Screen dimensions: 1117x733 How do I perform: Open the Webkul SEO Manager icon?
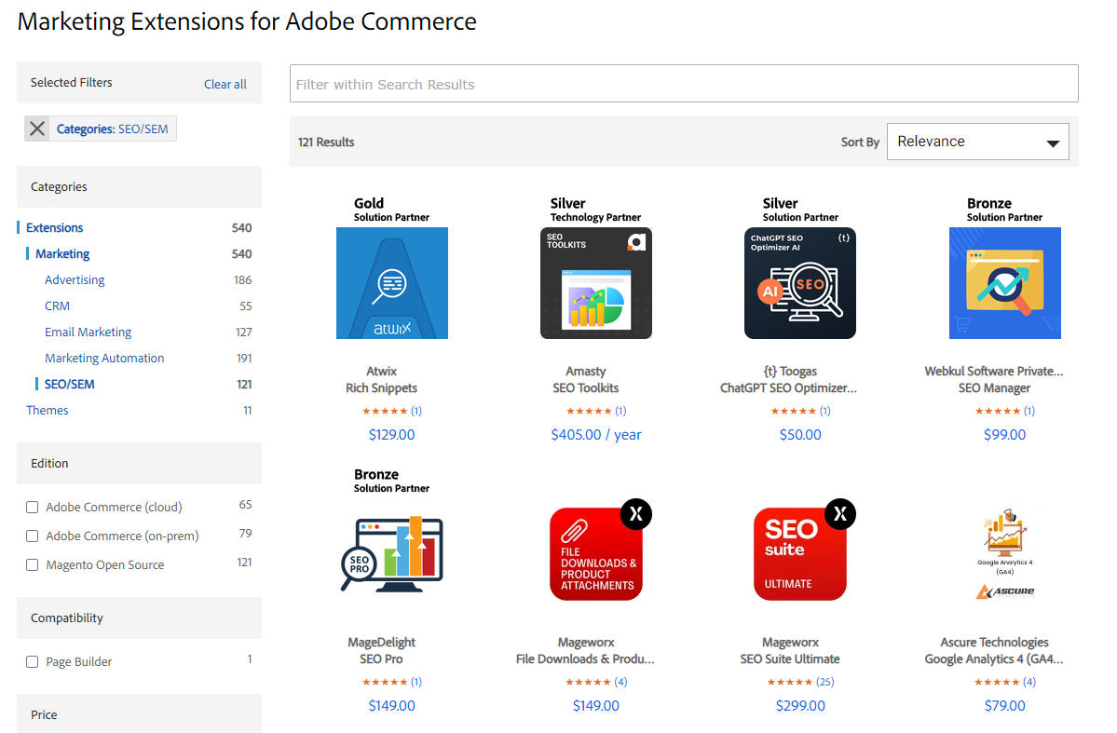point(1004,283)
